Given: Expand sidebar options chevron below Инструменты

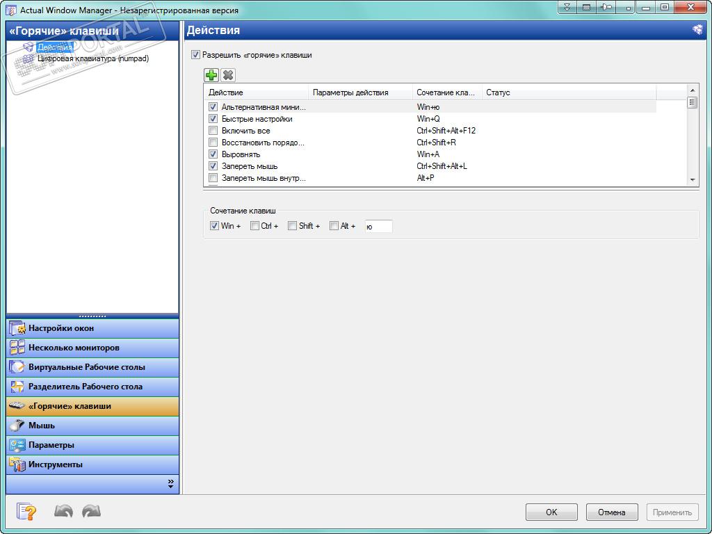Looking at the screenshot, I should click(170, 484).
